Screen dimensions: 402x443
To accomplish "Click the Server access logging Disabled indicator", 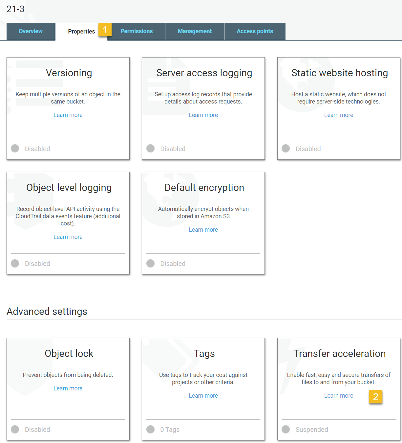I will coord(151,149).
